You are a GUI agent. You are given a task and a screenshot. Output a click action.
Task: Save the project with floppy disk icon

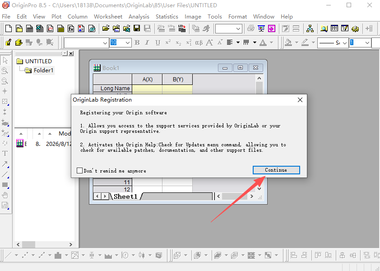pos(137,28)
